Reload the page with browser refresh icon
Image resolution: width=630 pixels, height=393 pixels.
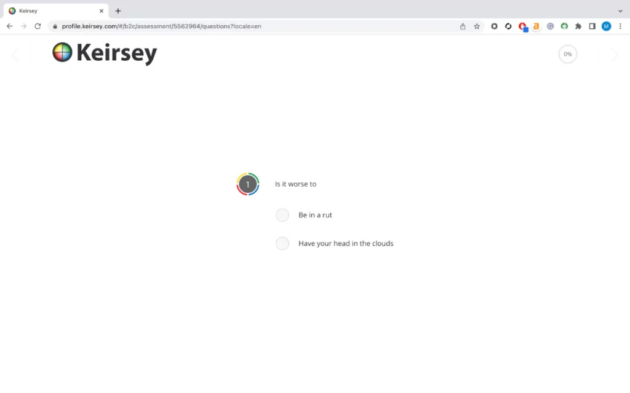coord(38,26)
